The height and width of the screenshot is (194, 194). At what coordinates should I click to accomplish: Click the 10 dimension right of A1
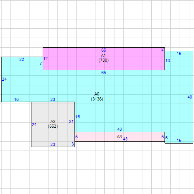click(168, 61)
